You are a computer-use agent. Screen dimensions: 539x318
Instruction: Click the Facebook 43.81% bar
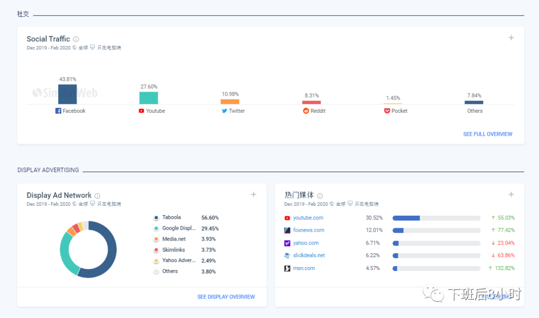(x=67, y=94)
